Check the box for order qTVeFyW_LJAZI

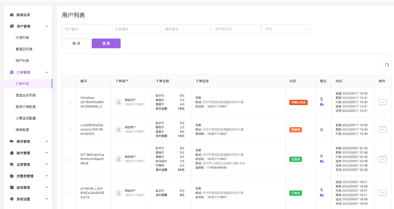tap(69, 193)
